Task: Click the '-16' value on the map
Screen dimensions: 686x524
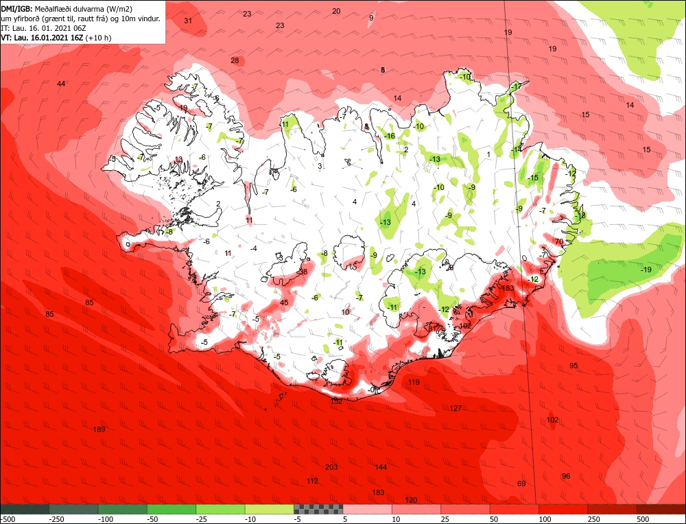Action: pos(390,136)
